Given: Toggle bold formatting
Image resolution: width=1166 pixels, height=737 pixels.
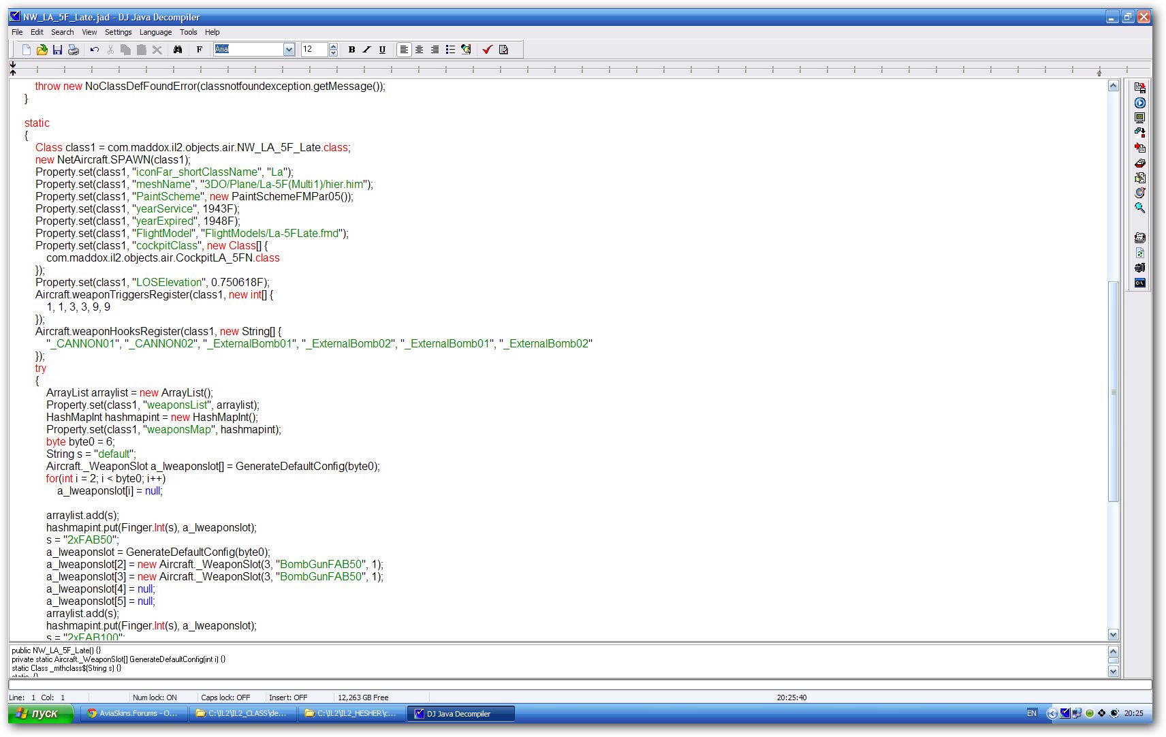Looking at the screenshot, I should 351,49.
